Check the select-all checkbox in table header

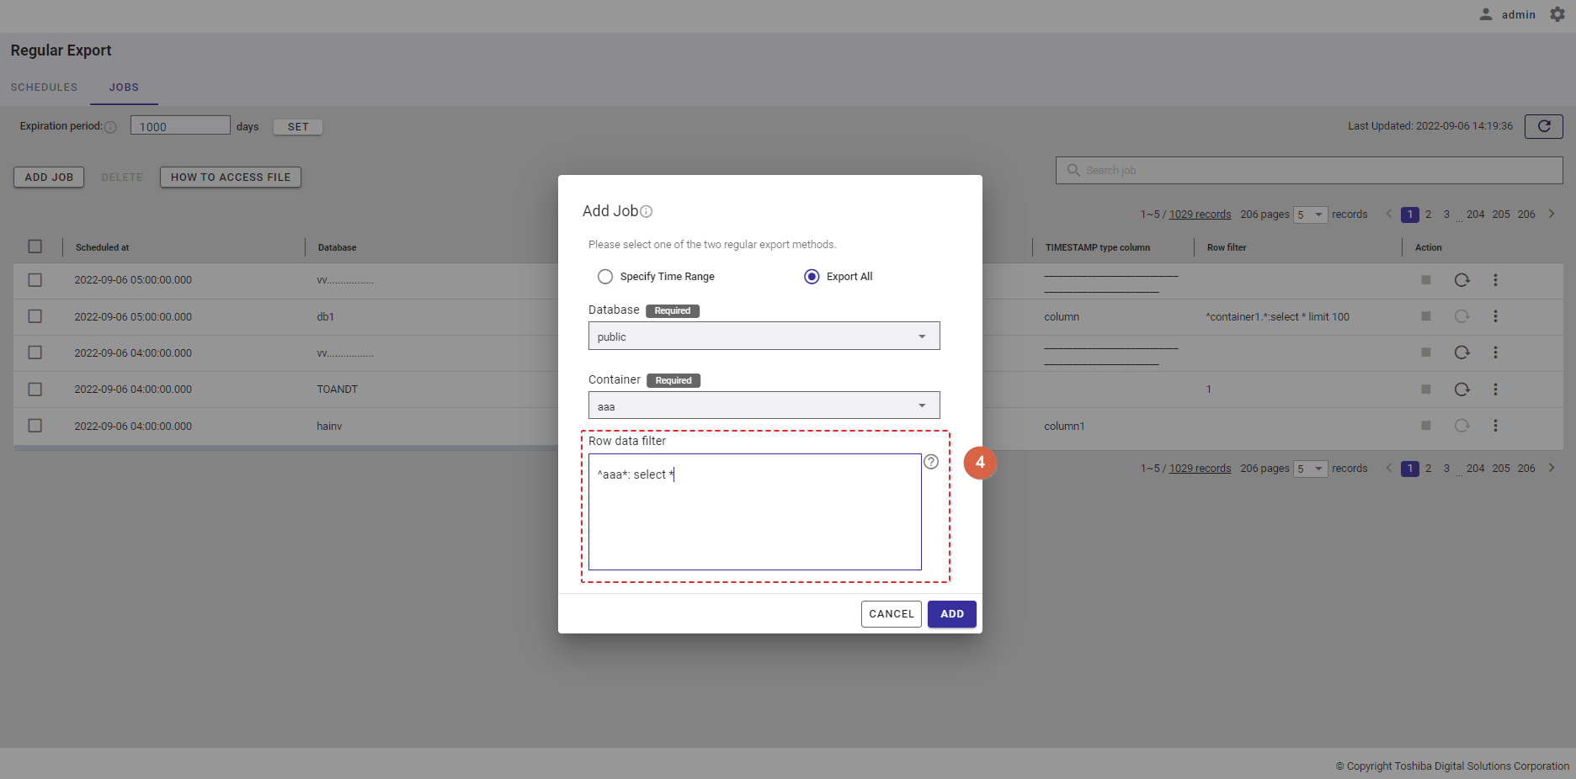click(x=35, y=246)
